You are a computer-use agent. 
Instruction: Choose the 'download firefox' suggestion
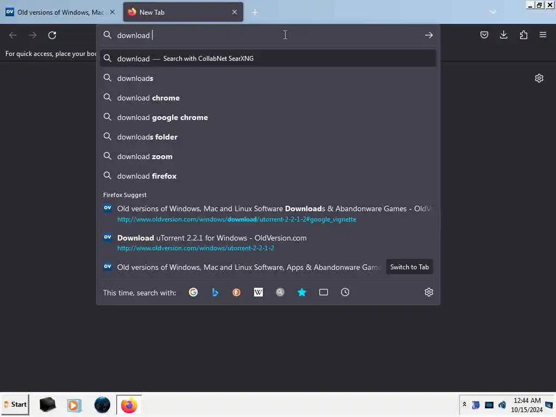pyautogui.click(x=268, y=176)
